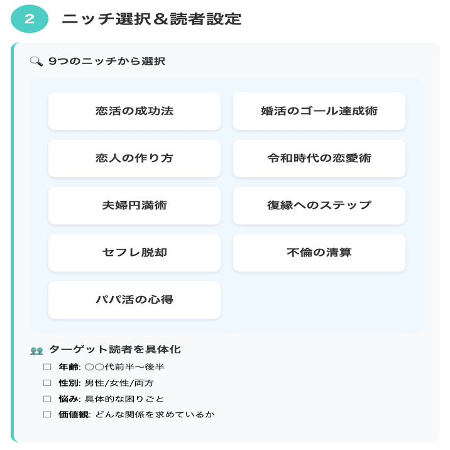This screenshot has height=450, width=450.
Task: Click the people icon beside ターゲット読者を具体化
Action: tap(36, 351)
